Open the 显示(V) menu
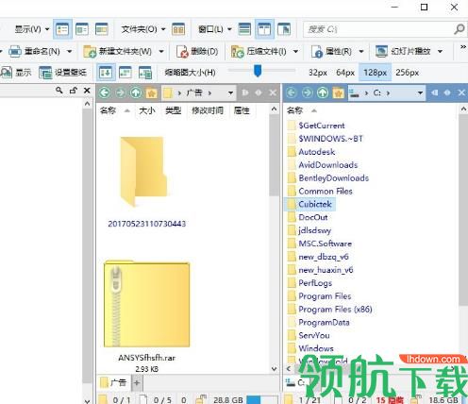The image size is (468, 404). pyautogui.click(x=31, y=29)
